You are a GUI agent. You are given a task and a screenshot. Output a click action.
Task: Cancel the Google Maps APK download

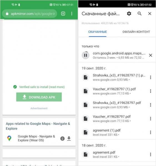[150, 55]
